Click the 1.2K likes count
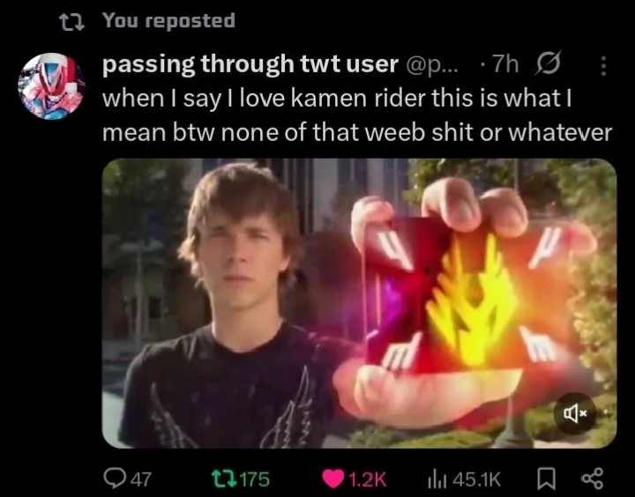The width and height of the screenshot is (635, 497). click(x=367, y=479)
